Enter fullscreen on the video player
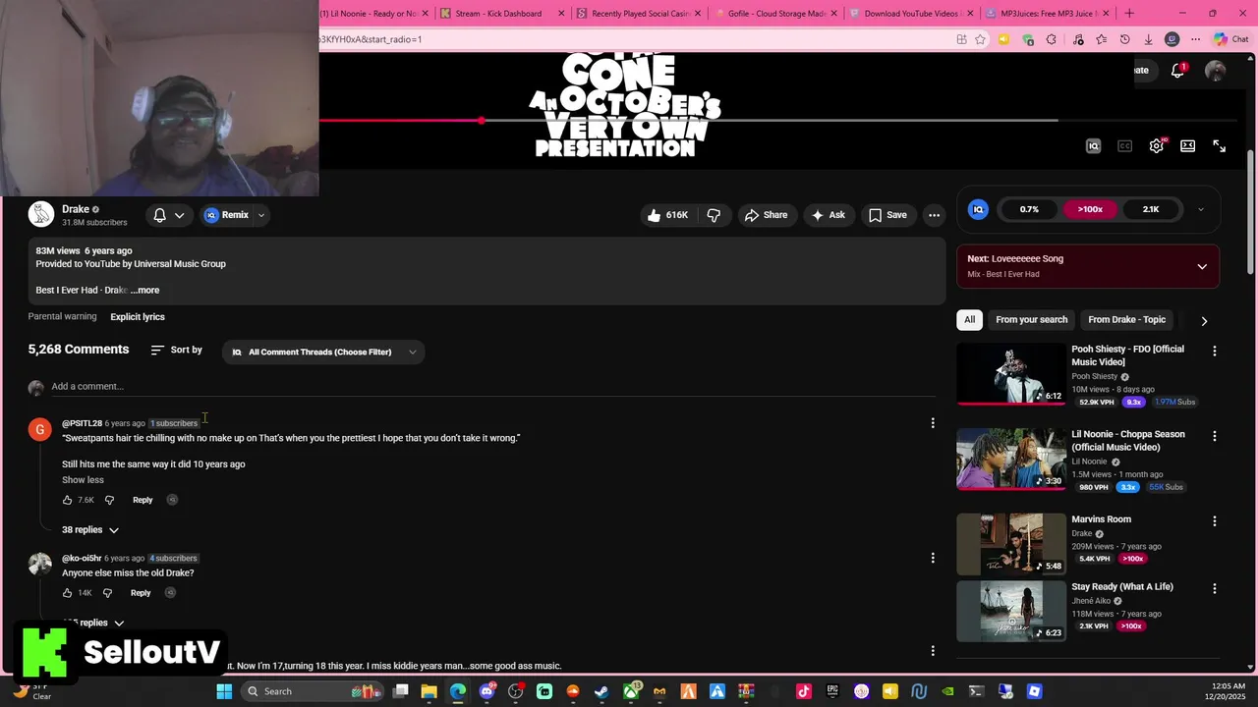The height and width of the screenshot is (707, 1258). [x=1220, y=145]
